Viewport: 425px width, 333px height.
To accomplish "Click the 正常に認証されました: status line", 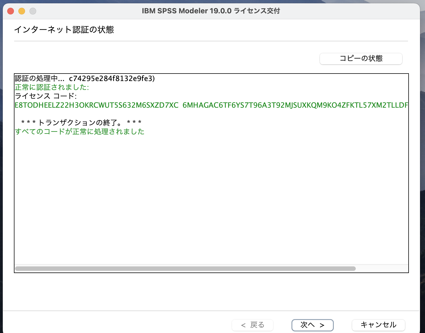I will (52, 87).
